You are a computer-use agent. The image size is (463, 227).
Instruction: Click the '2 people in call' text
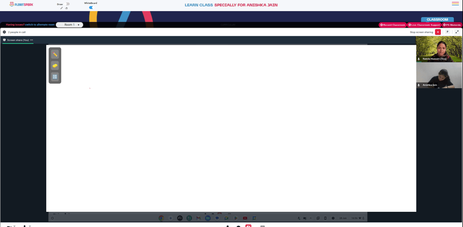(x=17, y=32)
